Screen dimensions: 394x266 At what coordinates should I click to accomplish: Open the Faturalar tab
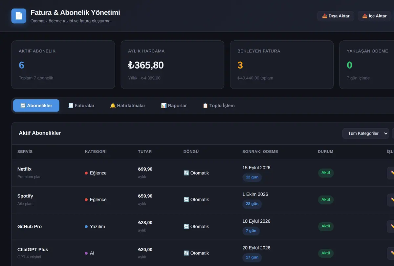click(x=81, y=106)
